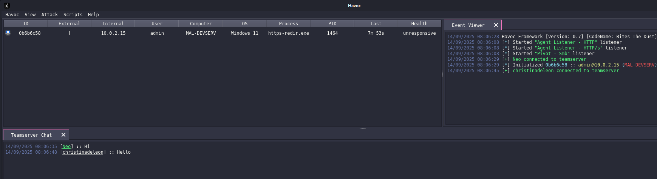
Task: Click the Neo username link in chat
Action: [66, 147]
